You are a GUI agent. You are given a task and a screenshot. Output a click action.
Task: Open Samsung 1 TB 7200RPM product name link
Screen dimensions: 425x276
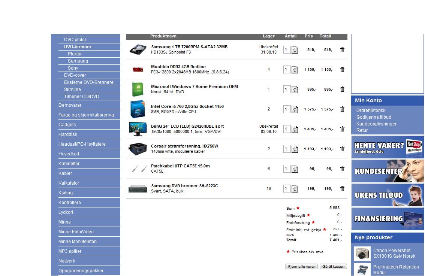tap(189, 47)
